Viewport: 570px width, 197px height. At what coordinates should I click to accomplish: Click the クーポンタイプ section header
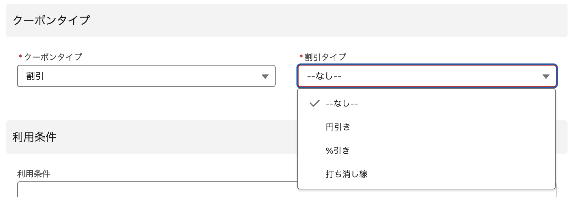[x=51, y=20]
